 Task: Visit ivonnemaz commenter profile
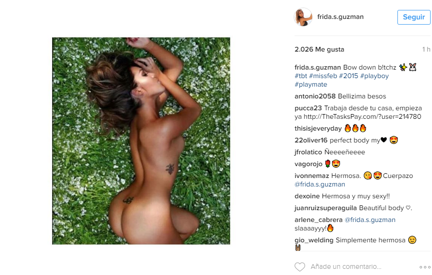[x=312, y=176]
